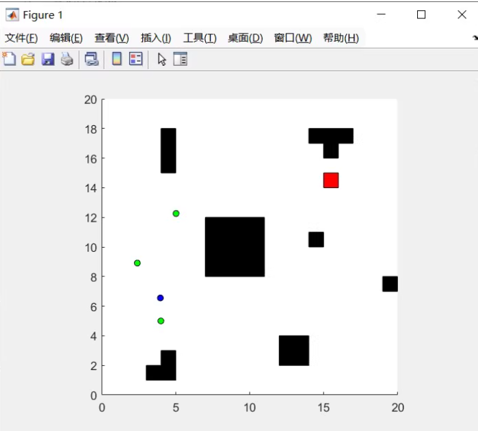Click the New Figure toolbar icon
This screenshot has width=478, height=431.
click(x=9, y=59)
